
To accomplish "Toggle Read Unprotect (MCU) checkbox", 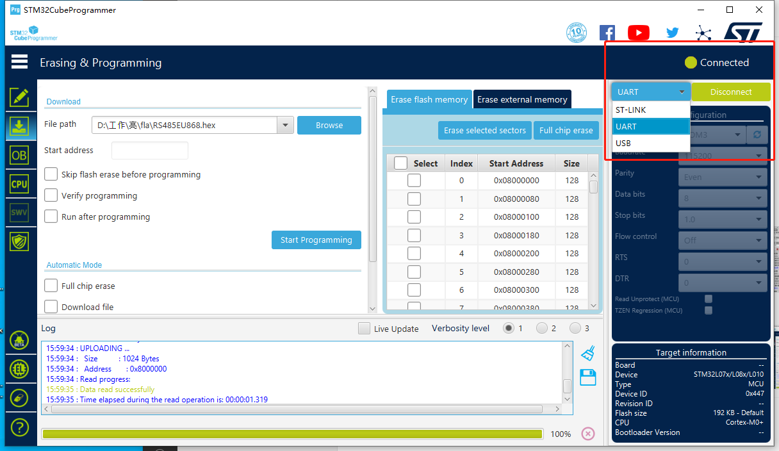I will [x=708, y=299].
